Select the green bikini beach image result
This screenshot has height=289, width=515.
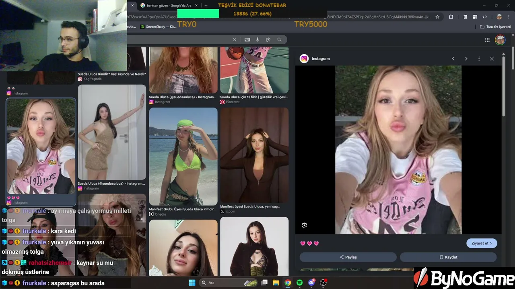pos(183,157)
